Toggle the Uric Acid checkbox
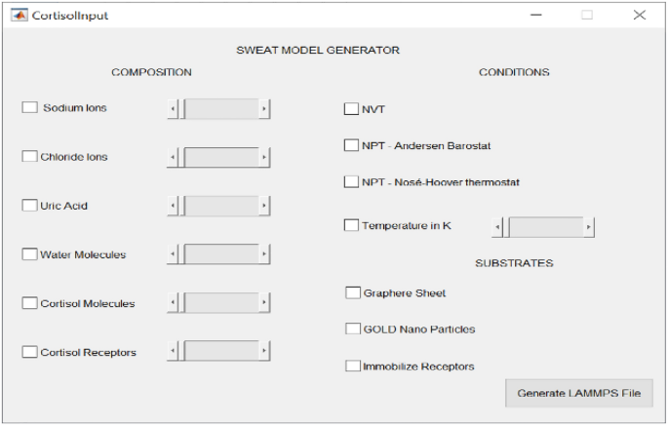 point(30,205)
